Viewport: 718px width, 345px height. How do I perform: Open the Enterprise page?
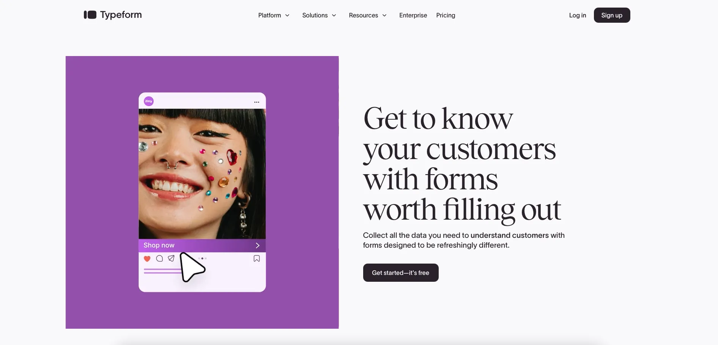[x=413, y=15]
